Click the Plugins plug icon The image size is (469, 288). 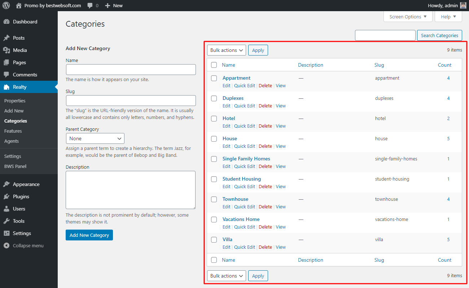(x=6, y=196)
